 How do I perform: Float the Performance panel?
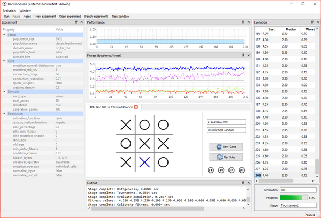(243, 22)
